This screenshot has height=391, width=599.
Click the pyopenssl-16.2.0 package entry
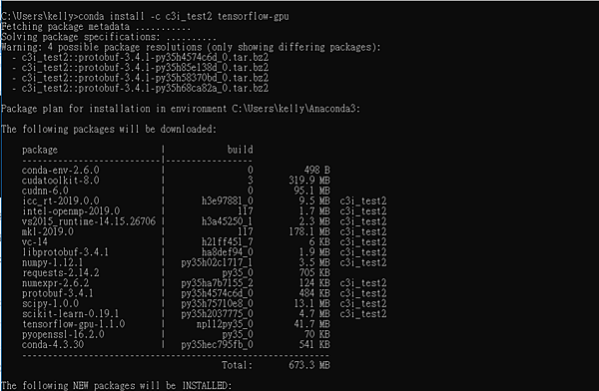tap(63, 334)
